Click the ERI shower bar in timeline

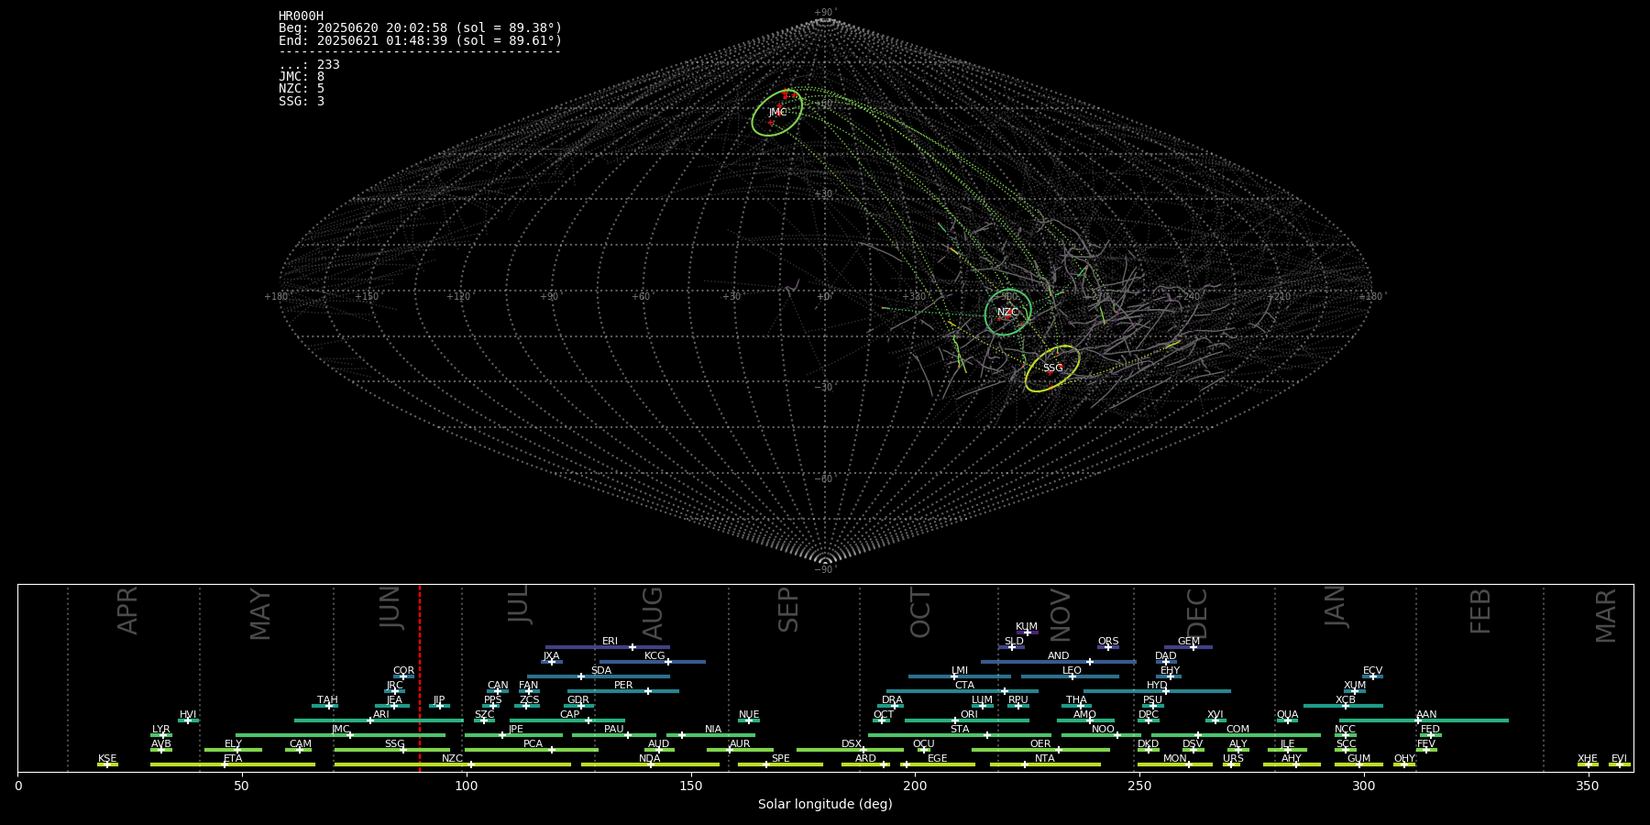click(x=608, y=647)
